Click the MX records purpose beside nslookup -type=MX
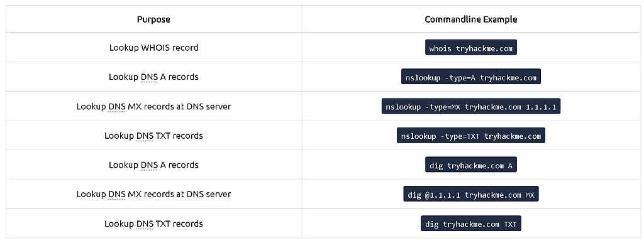The width and height of the screenshot is (644, 243). coord(153,107)
